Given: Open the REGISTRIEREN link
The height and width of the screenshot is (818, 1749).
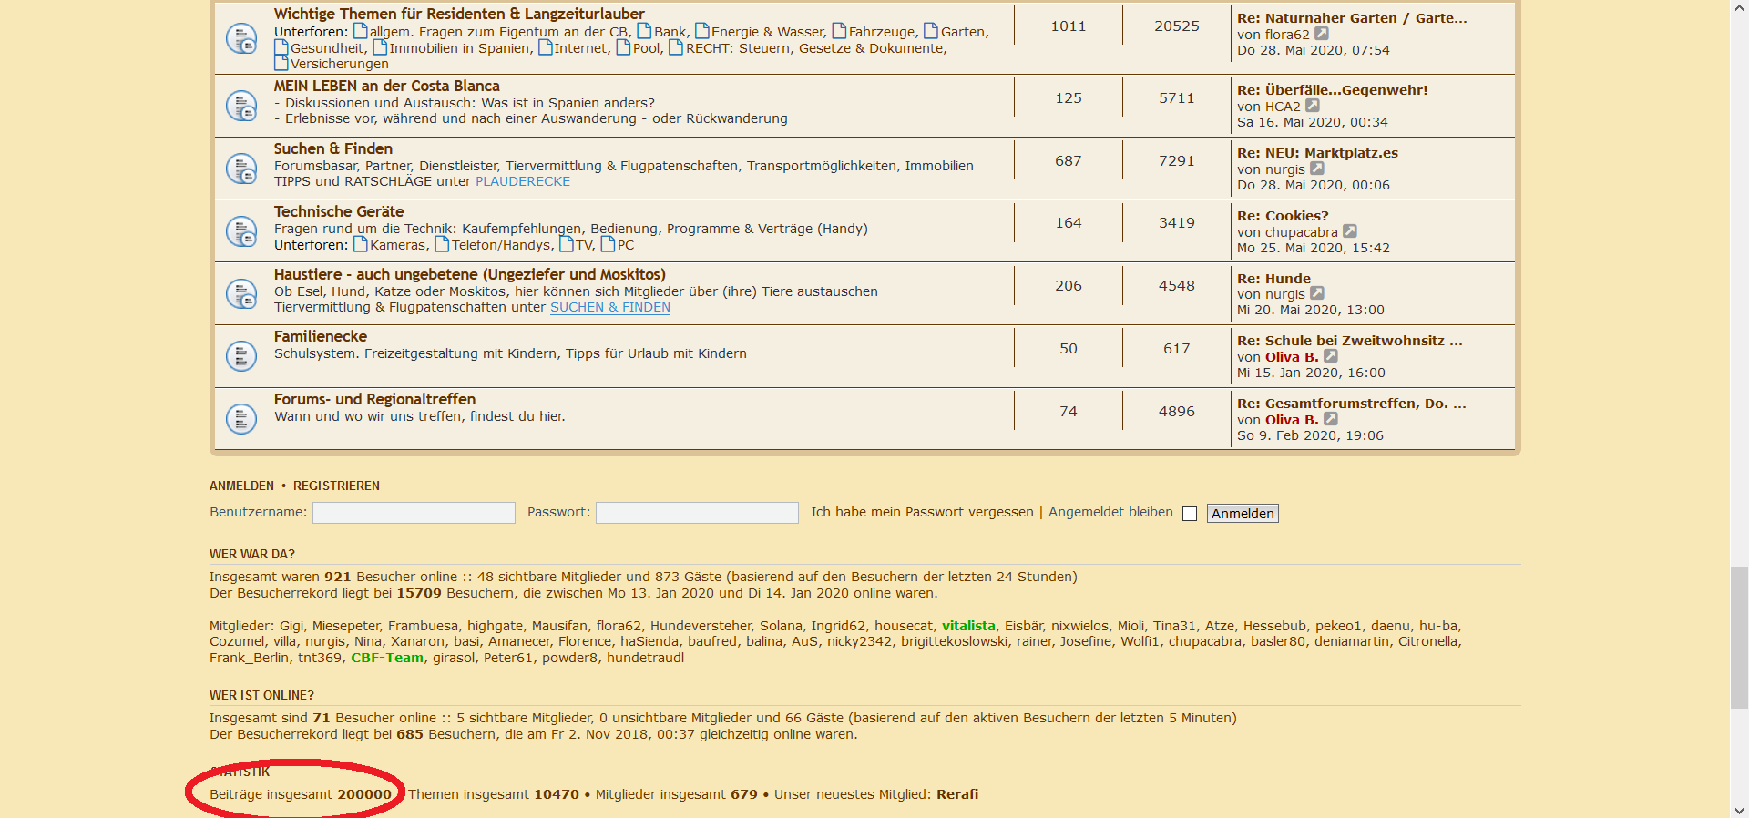Looking at the screenshot, I should pyautogui.click(x=336, y=486).
